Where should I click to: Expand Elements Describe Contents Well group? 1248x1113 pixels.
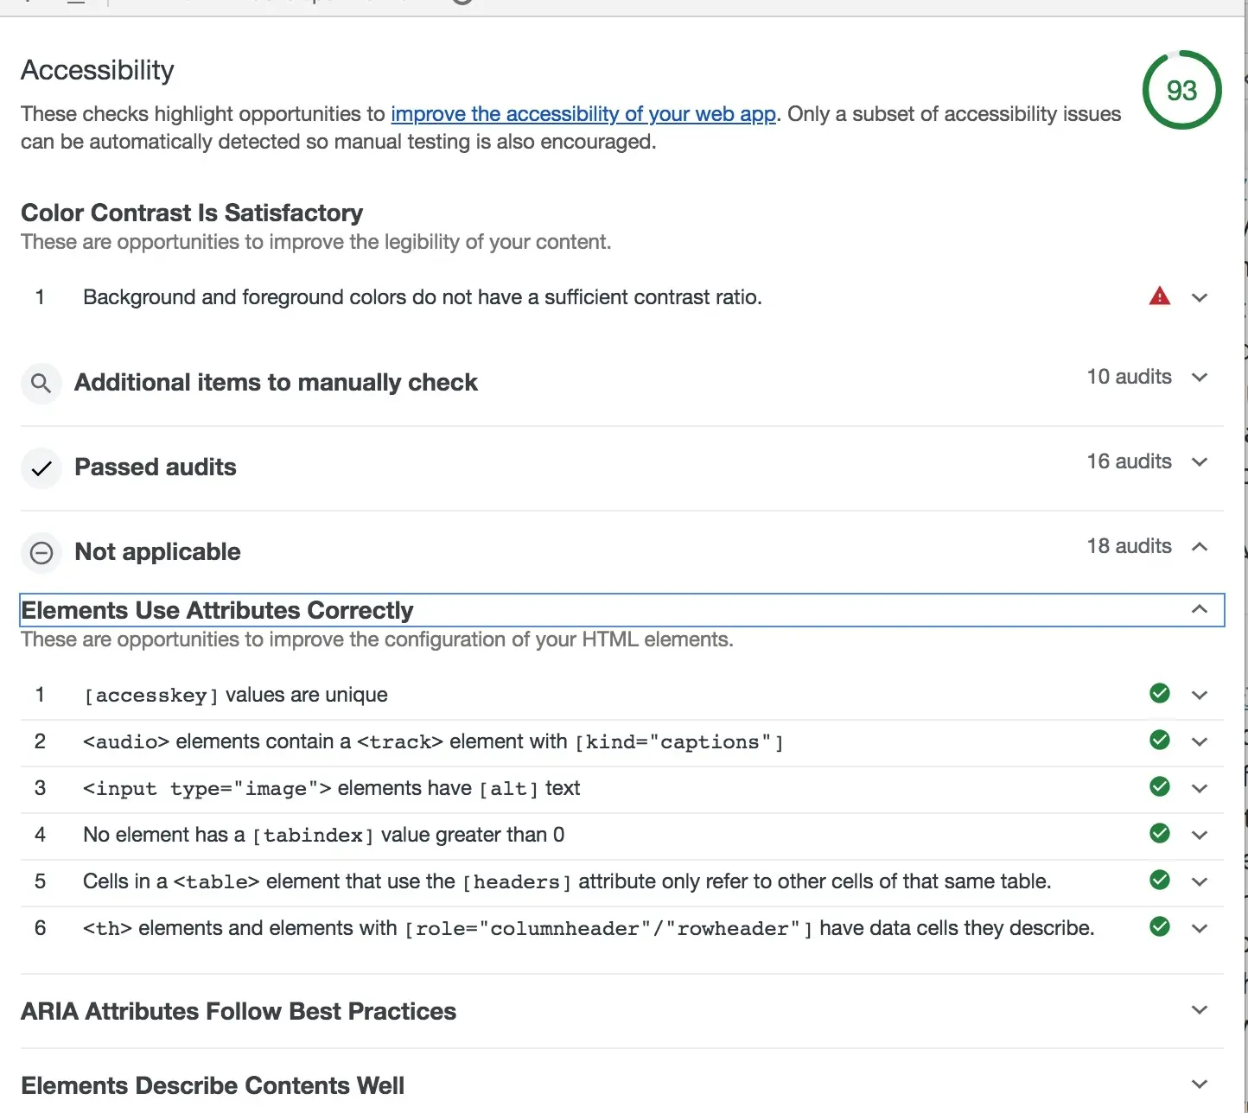click(1200, 1084)
